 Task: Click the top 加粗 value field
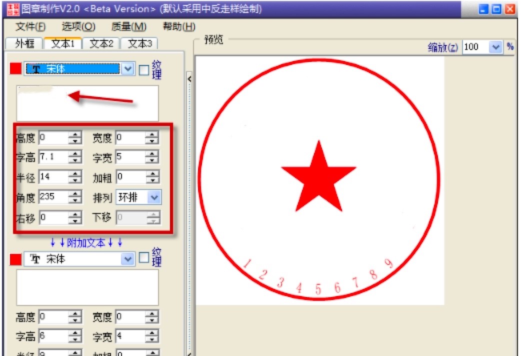(131, 177)
